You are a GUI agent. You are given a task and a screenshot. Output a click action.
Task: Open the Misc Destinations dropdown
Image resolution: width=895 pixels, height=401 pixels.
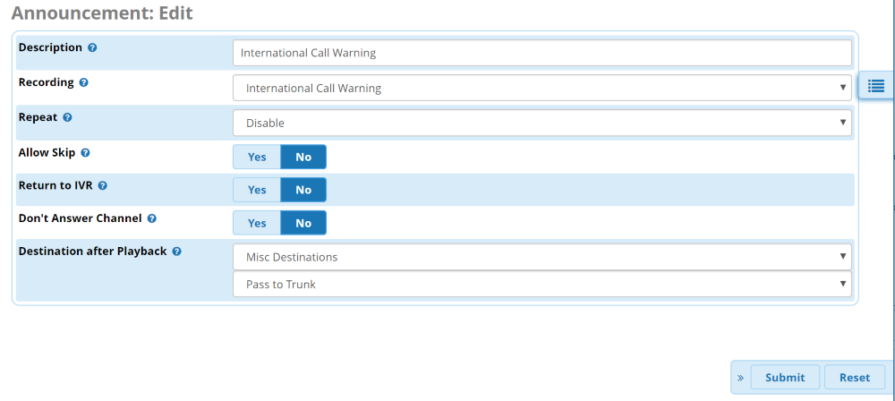coord(541,257)
